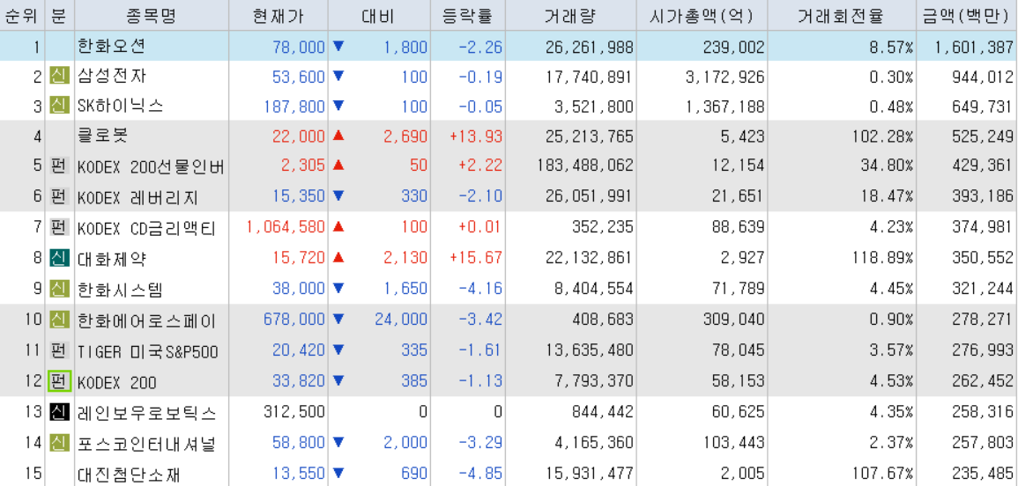
Task: Select the 클로봇 stock name
Action: click(x=103, y=136)
